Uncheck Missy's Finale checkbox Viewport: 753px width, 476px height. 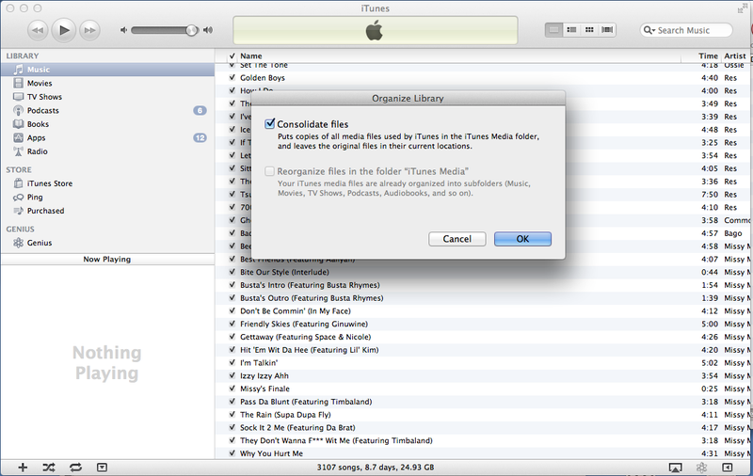[x=232, y=389]
